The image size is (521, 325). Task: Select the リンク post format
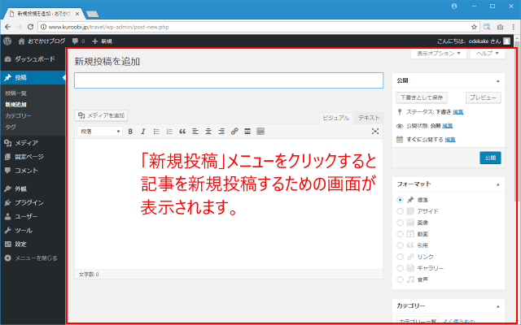pos(400,257)
